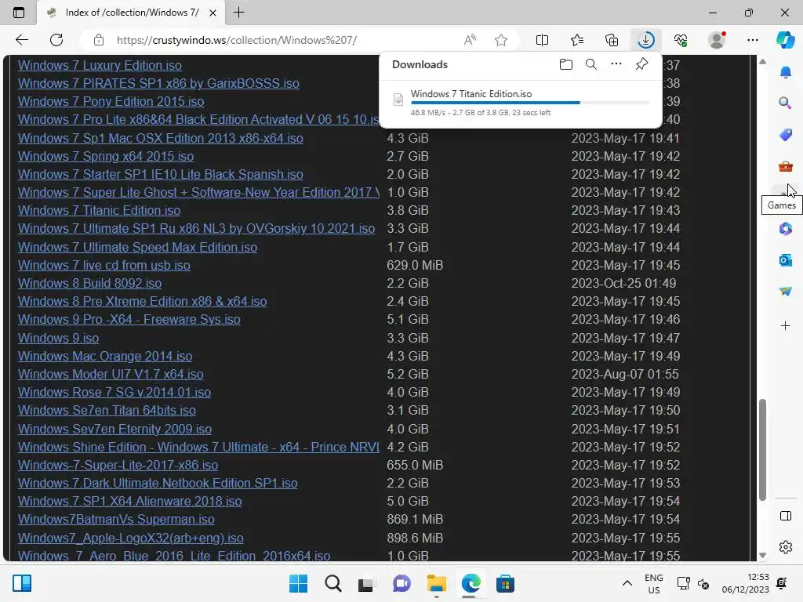Viewport: 803px width, 602px height.
Task: Open taskbar Search
Action: tap(332, 583)
